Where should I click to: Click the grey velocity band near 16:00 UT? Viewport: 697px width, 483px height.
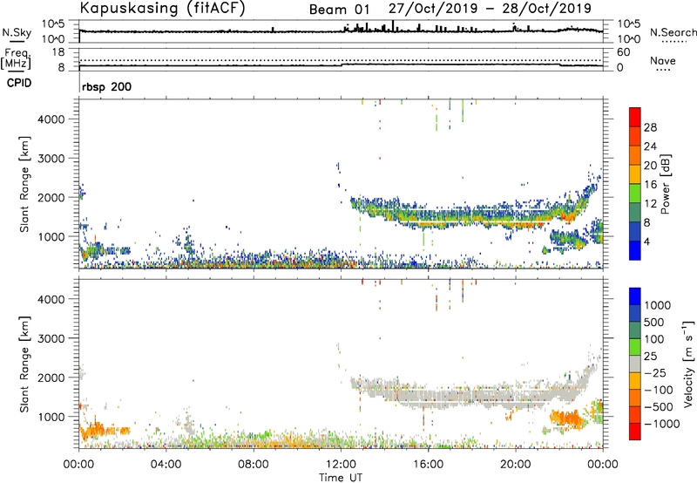(x=429, y=396)
